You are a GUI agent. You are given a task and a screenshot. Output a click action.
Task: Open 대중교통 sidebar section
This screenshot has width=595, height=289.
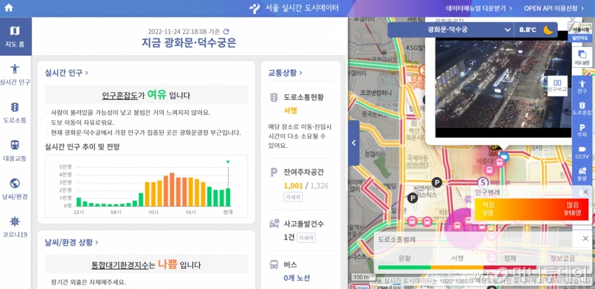[15, 150]
